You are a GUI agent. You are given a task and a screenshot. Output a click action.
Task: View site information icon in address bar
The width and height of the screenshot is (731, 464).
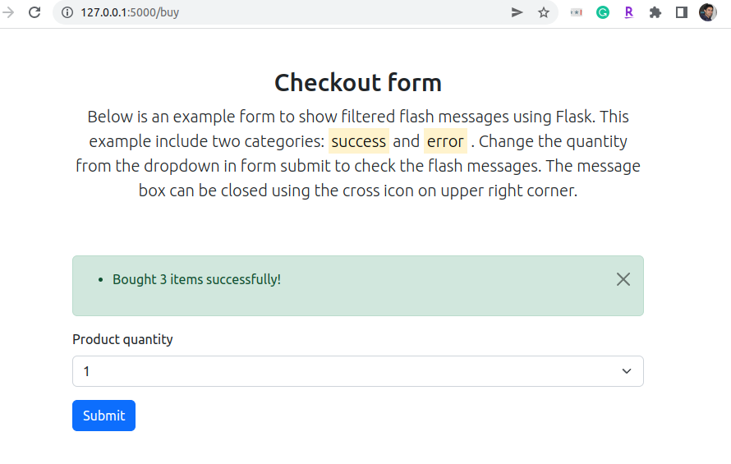pyautogui.click(x=67, y=12)
